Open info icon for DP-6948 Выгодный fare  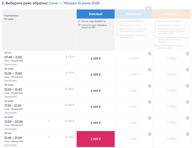[149, 70]
